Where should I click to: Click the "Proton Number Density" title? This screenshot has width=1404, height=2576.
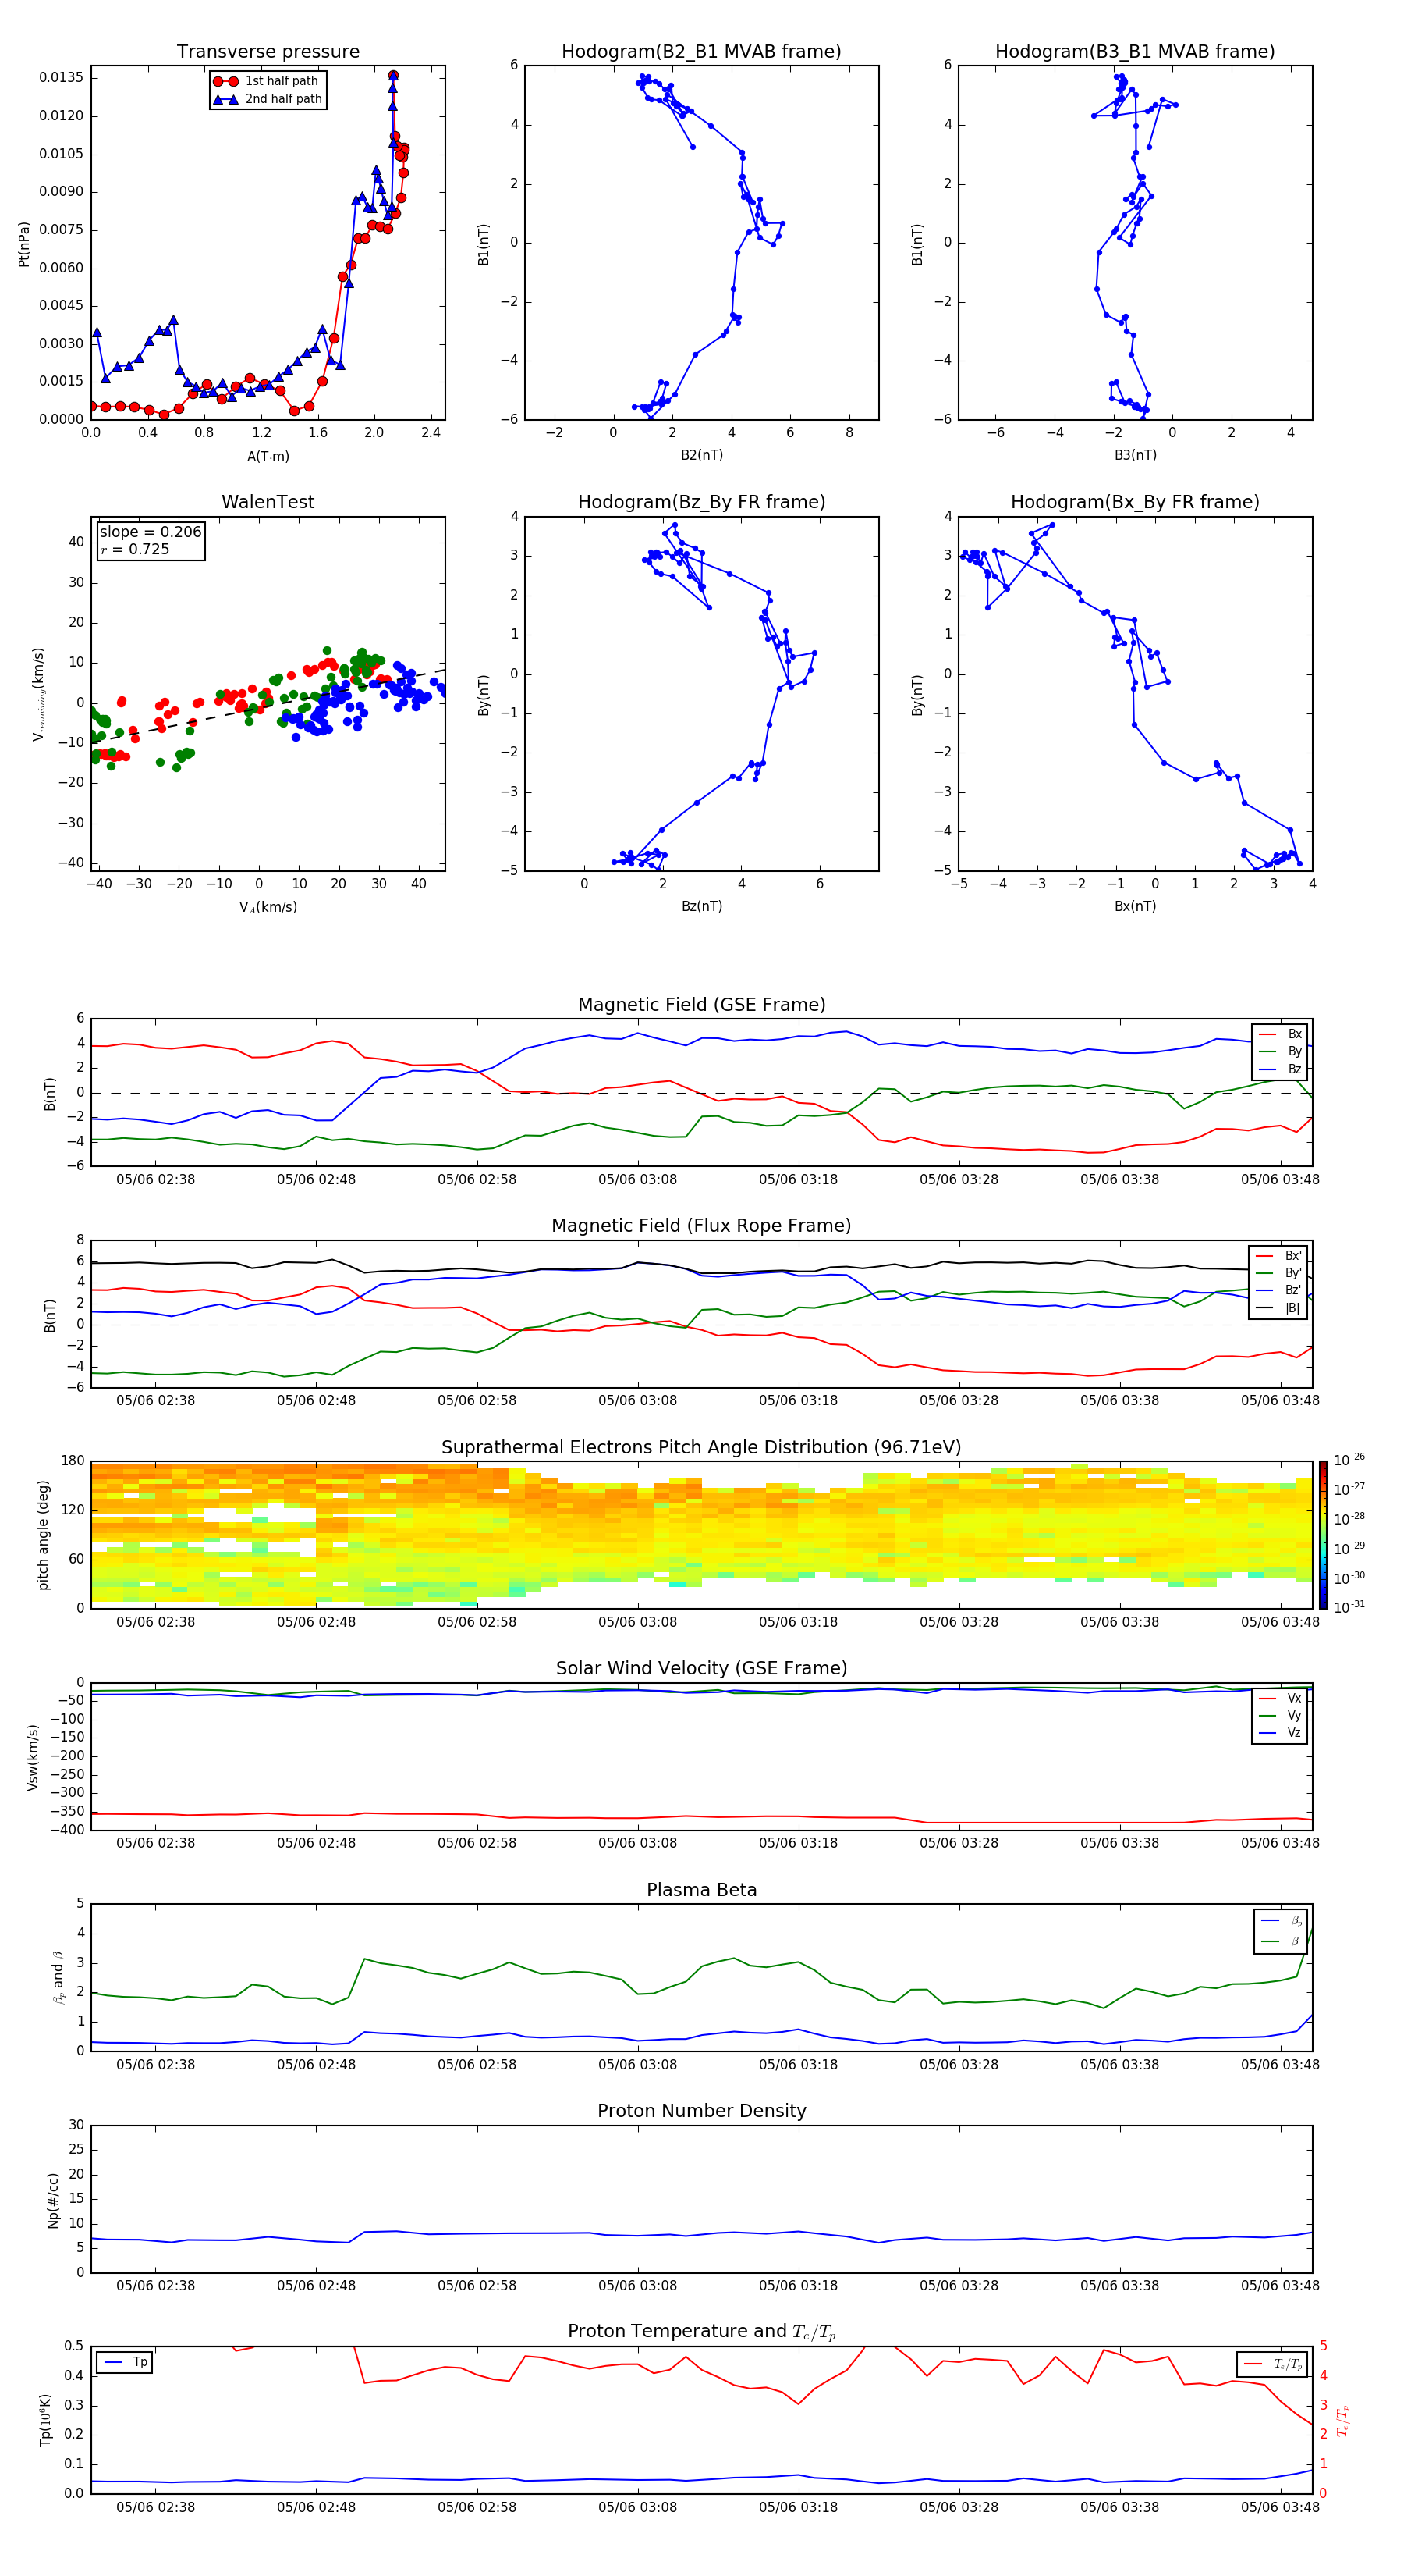click(x=701, y=2111)
